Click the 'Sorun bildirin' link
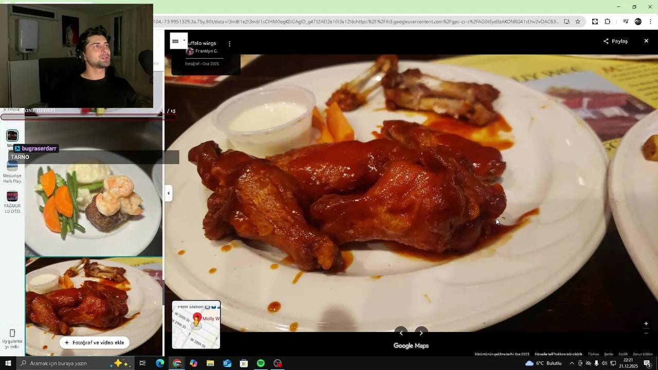 point(643,354)
